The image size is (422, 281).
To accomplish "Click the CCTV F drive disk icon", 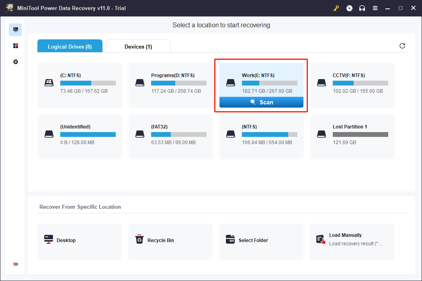I will pos(322,83).
